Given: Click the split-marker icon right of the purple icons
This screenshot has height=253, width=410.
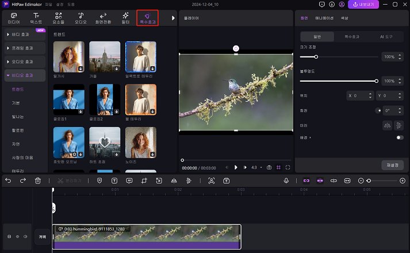Looking at the screenshot, I should pos(334,181).
